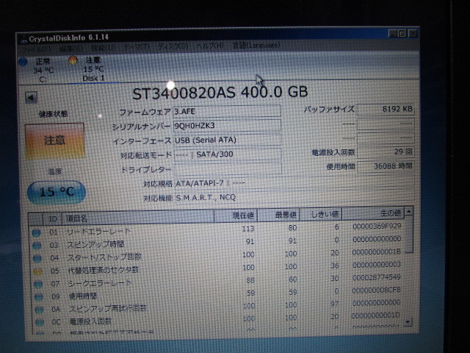Click current value 113 of read error rate
Screen dimensions: 470x353
[x=248, y=229]
